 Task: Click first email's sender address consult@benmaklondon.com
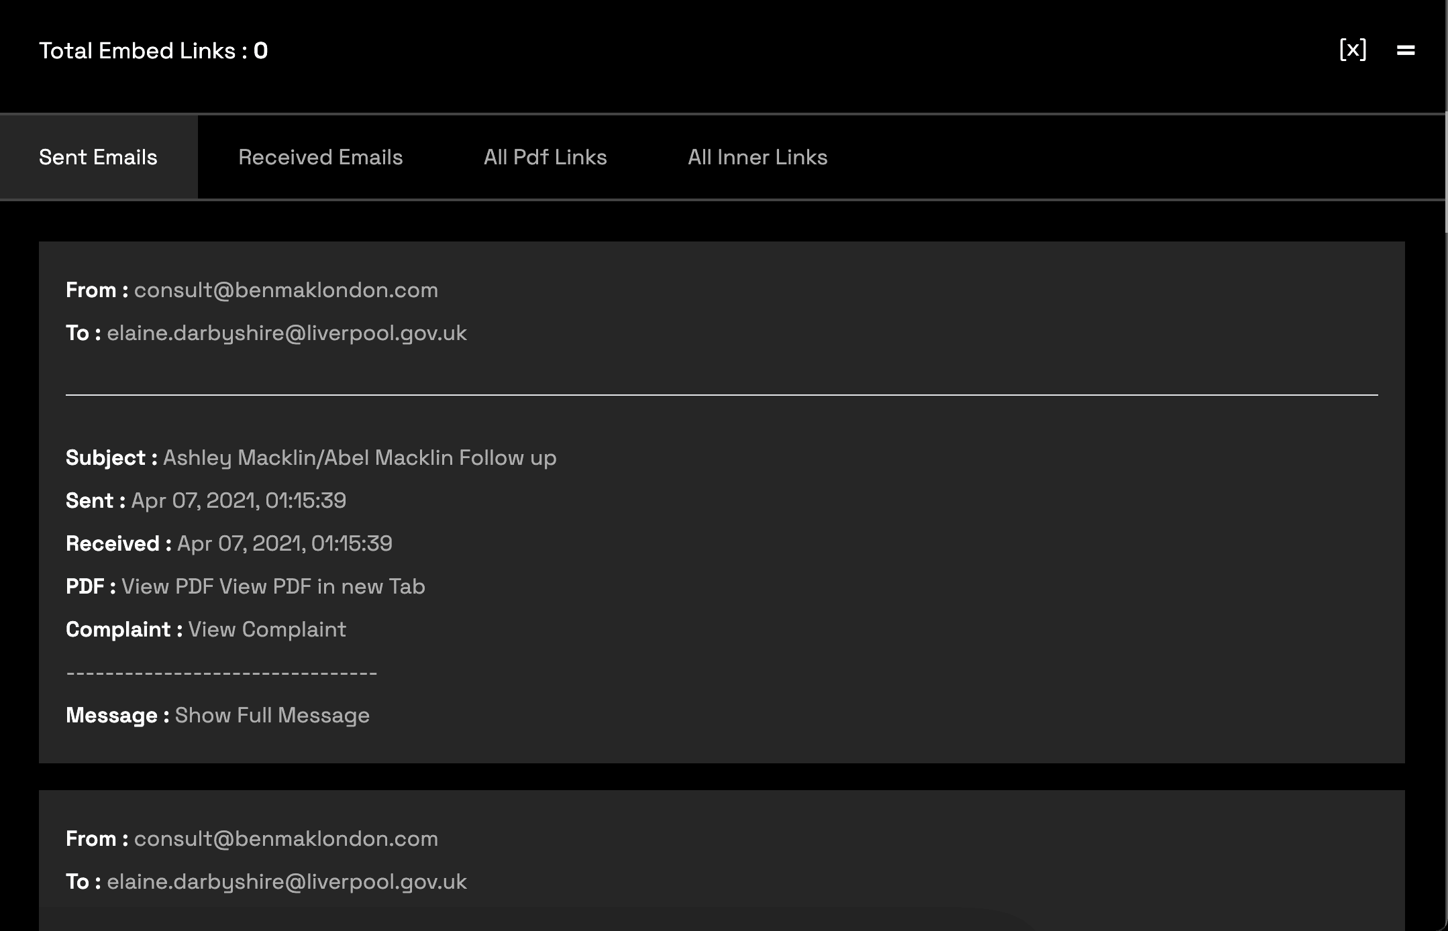point(286,290)
